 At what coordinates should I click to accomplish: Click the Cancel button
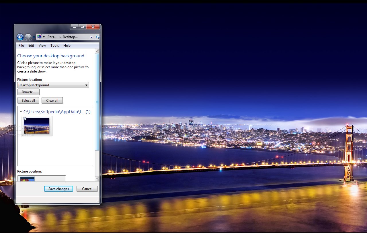87,189
